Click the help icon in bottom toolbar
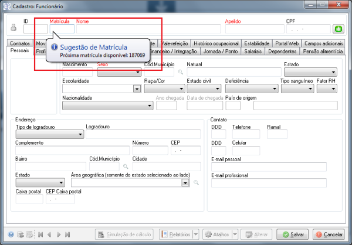Viewport: 352px width, 245px height. pos(11,234)
